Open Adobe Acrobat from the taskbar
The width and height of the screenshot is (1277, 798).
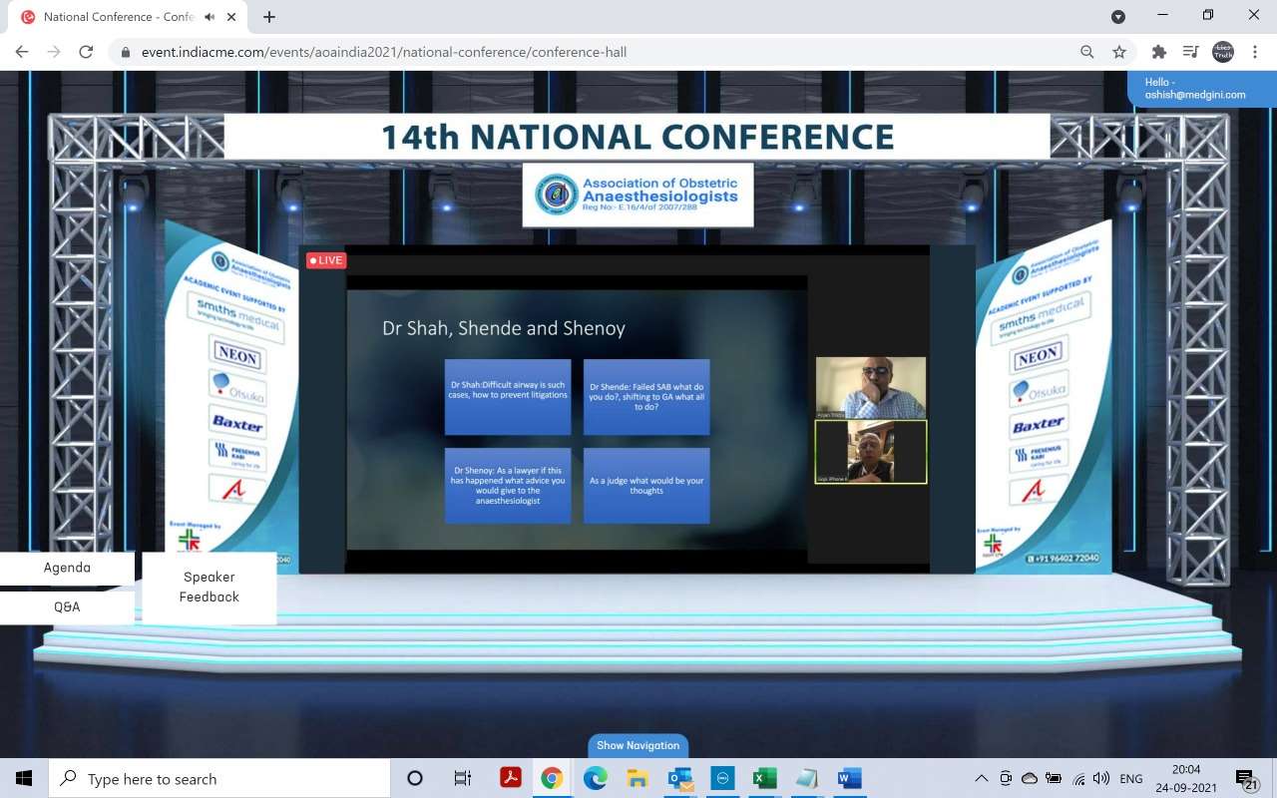pyautogui.click(x=511, y=779)
